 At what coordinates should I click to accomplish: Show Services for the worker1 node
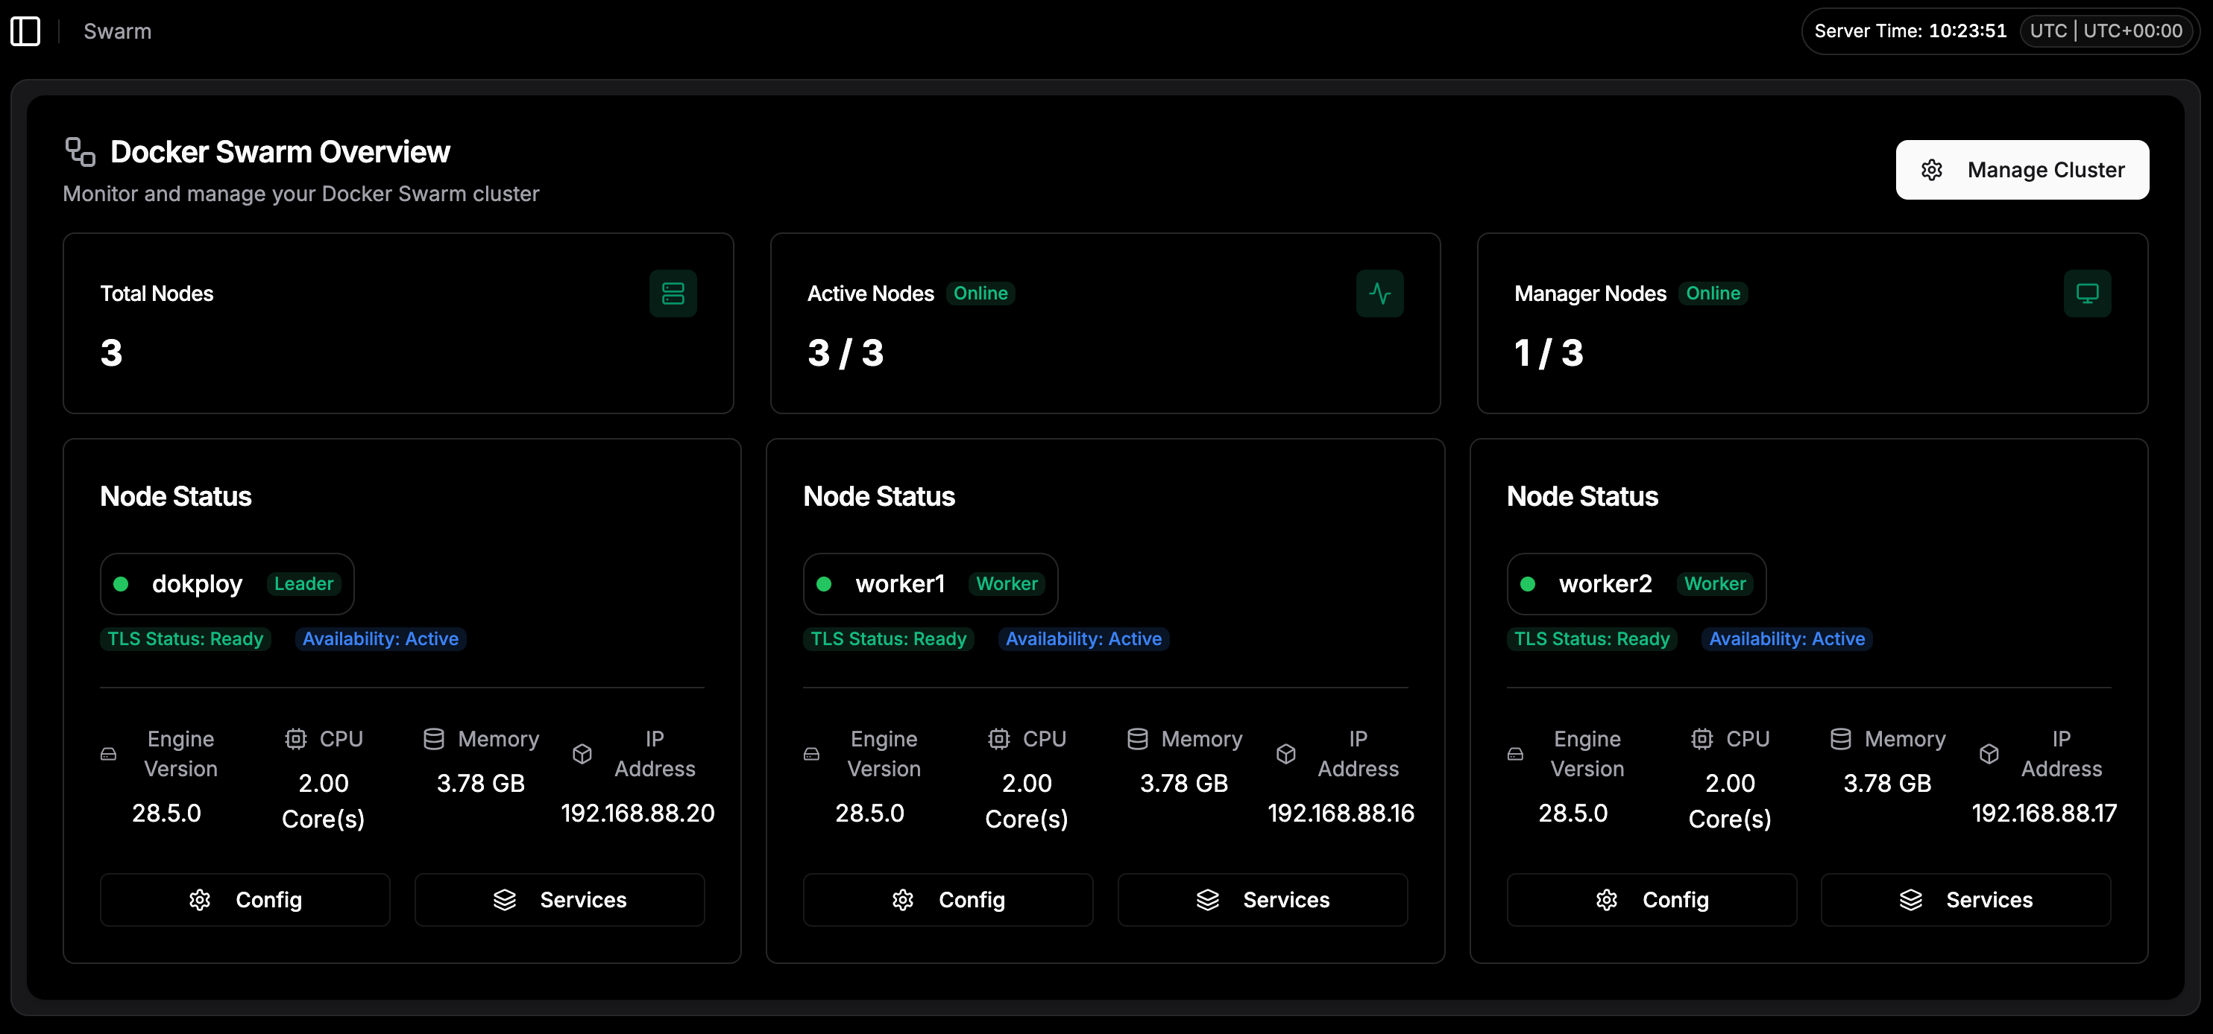coord(1262,899)
